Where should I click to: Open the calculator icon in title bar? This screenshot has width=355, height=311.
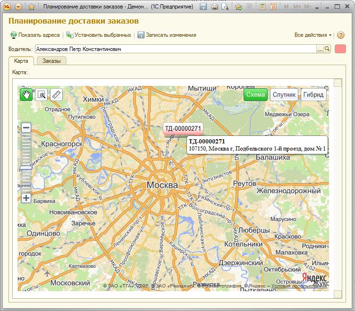tap(262, 7)
